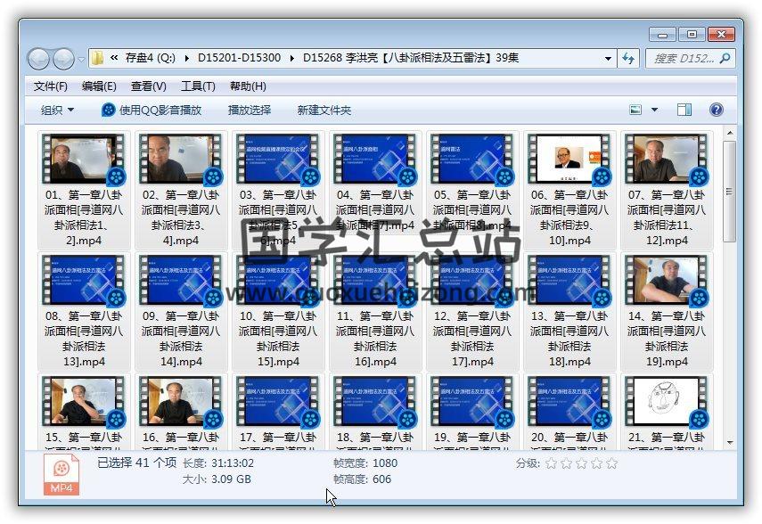Click the 播放选择 button
762x524 pixels.
(250, 110)
